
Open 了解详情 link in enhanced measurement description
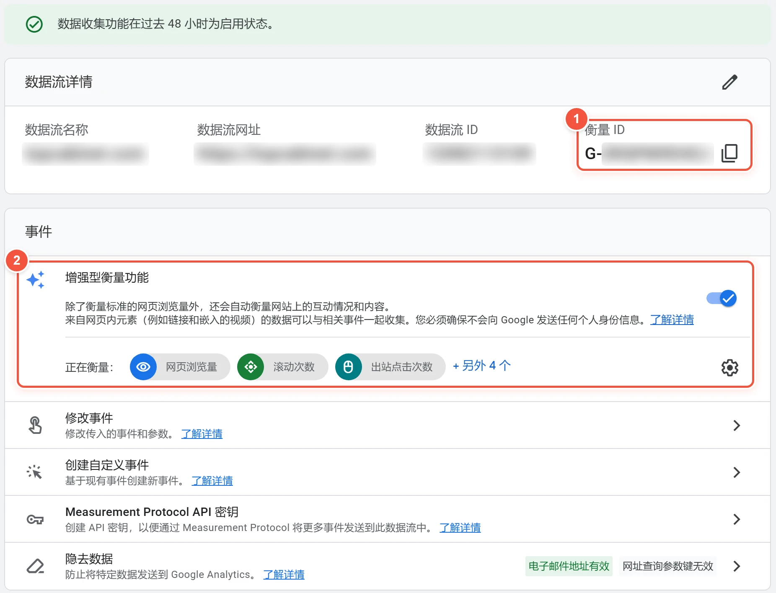[672, 320]
